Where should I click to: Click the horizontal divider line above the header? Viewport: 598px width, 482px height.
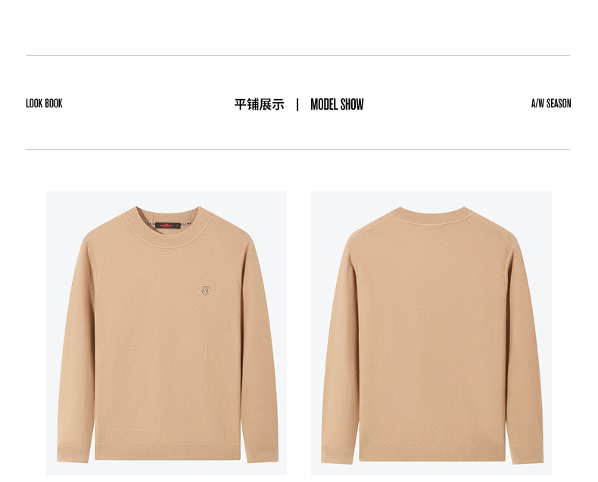(297, 56)
